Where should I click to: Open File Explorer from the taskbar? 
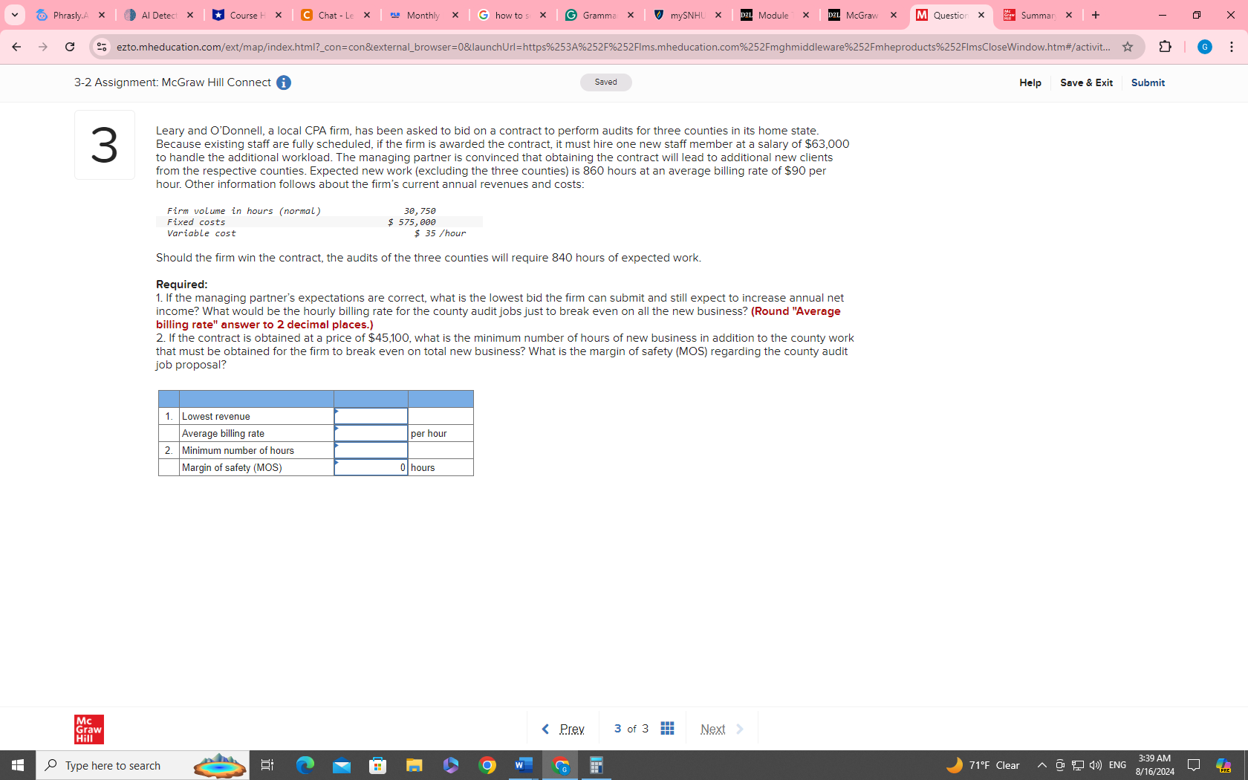(x=414, y=765)
